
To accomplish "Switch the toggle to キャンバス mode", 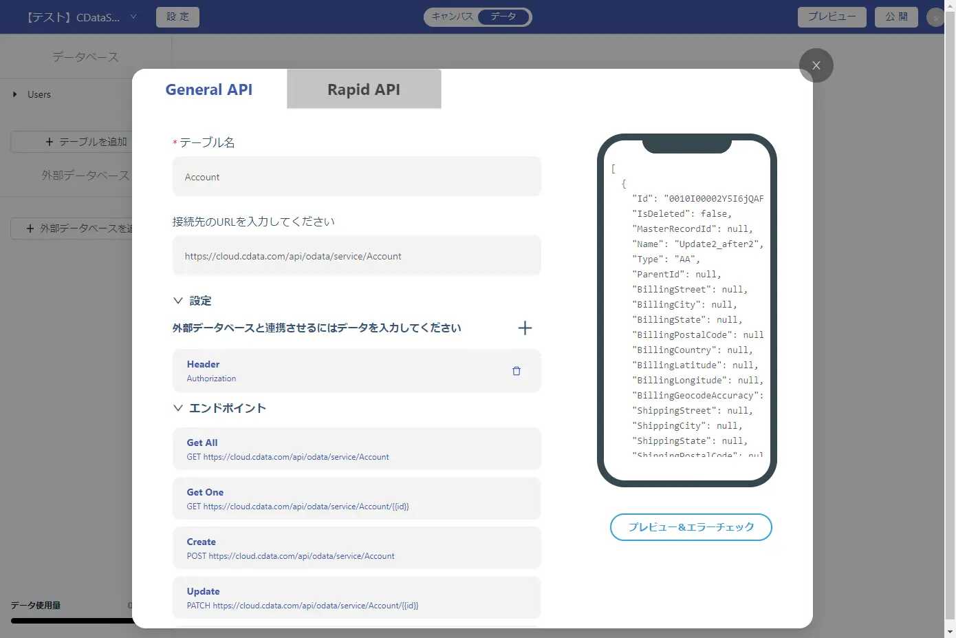I will tap(452, 17).
